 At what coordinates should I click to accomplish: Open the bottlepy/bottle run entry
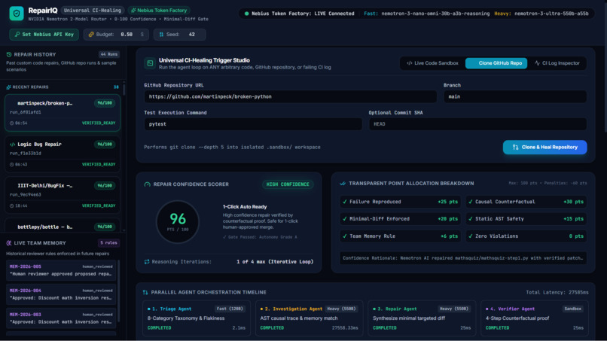(x=63, y=225)
